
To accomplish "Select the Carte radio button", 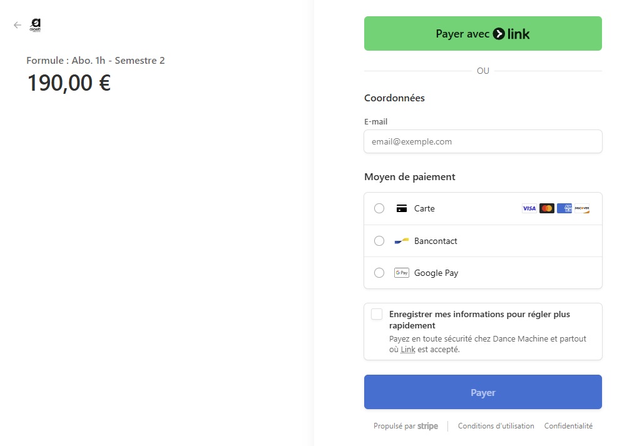I will coord(379,208).
